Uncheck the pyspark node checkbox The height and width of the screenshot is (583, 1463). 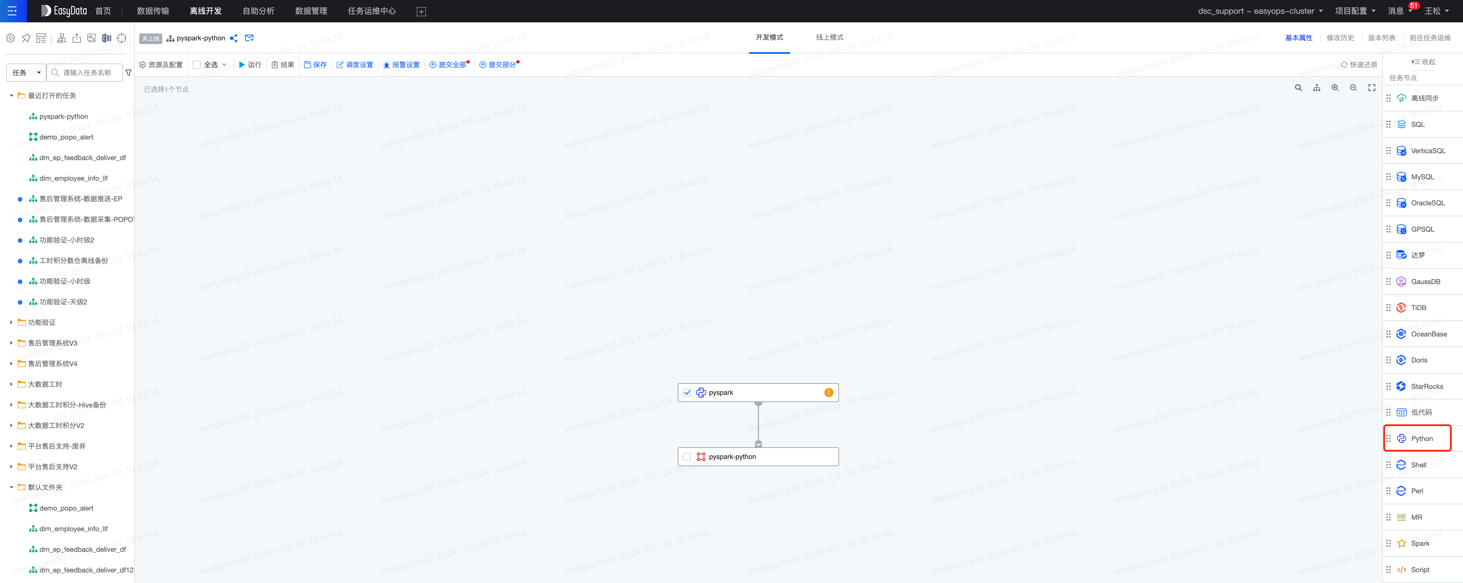coord(687,392)
